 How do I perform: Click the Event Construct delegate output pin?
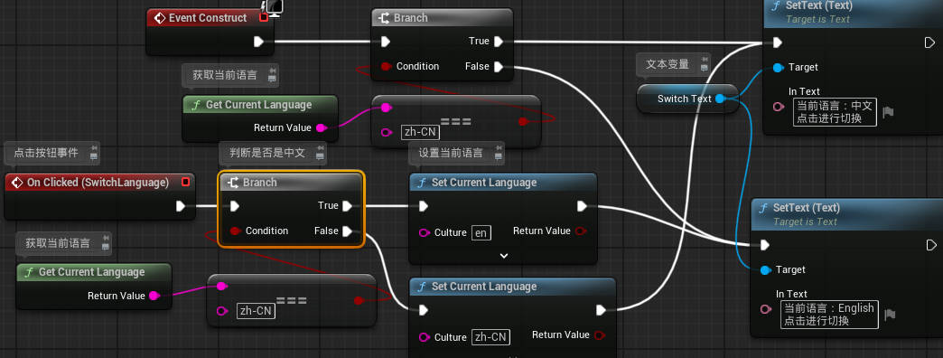coord(264,17)
